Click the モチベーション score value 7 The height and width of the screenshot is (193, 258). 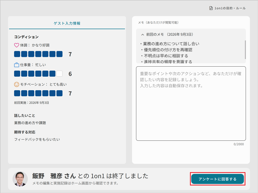(x=70, y=93)
